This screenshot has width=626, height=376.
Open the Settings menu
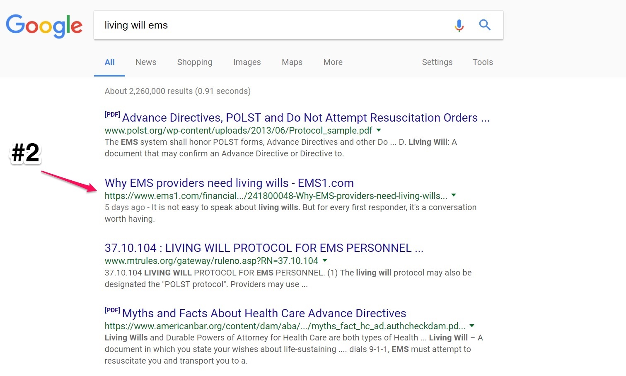click(437, 62)
